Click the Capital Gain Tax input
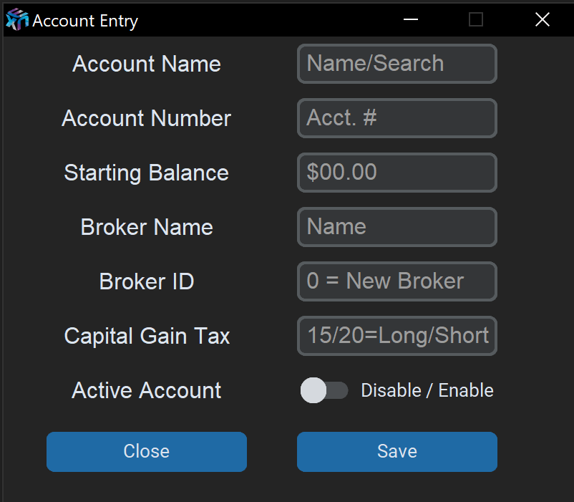 (x=397, y=336)
